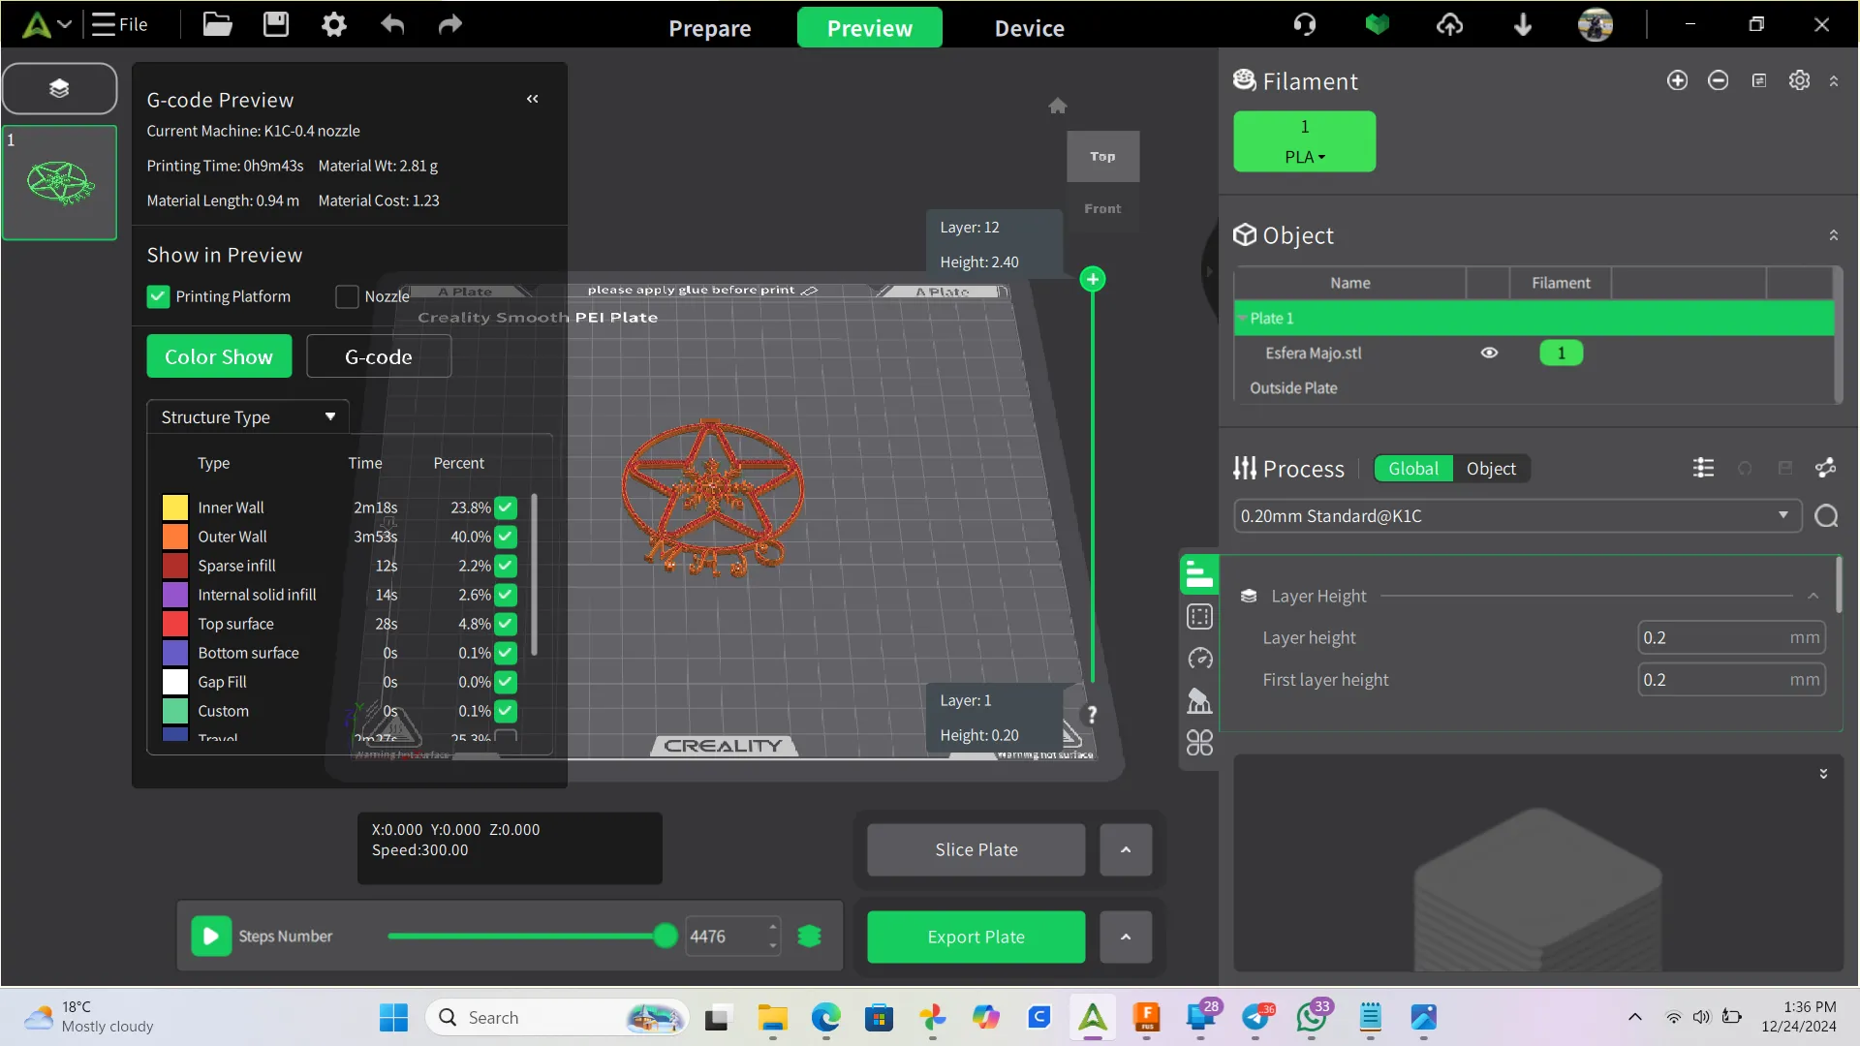Select the Object tab in Process panel
Viewport: 1860px width, 1046px height.
click(1490, 469)
